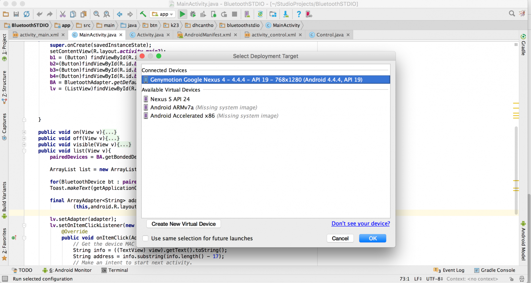Open the Gradle side panel
This screenshot has width=531, height=283.
pyautogui.click(x=523, y=45)
